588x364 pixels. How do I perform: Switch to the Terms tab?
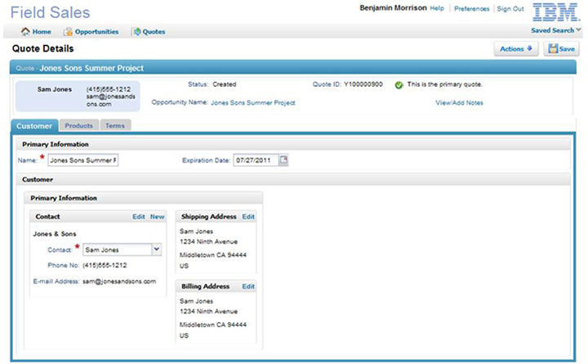coord(115,126)
